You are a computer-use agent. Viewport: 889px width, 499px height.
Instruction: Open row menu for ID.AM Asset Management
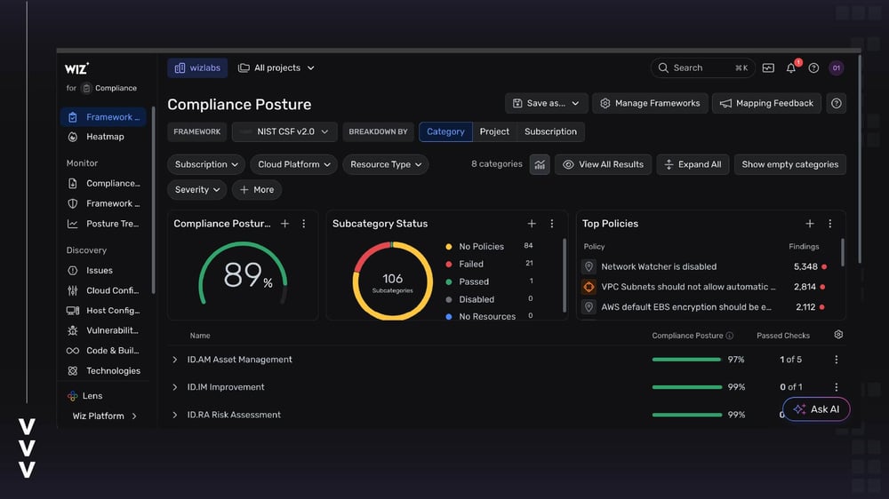coord(837,360)
